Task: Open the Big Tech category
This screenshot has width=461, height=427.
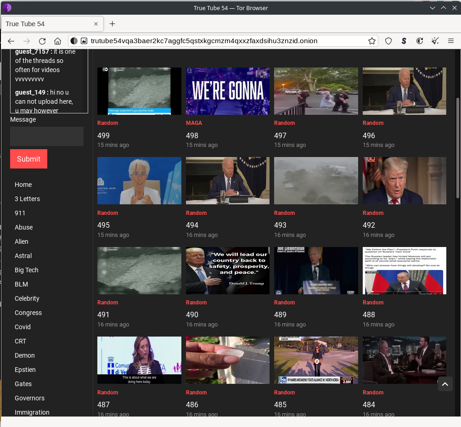Action: 27,270
